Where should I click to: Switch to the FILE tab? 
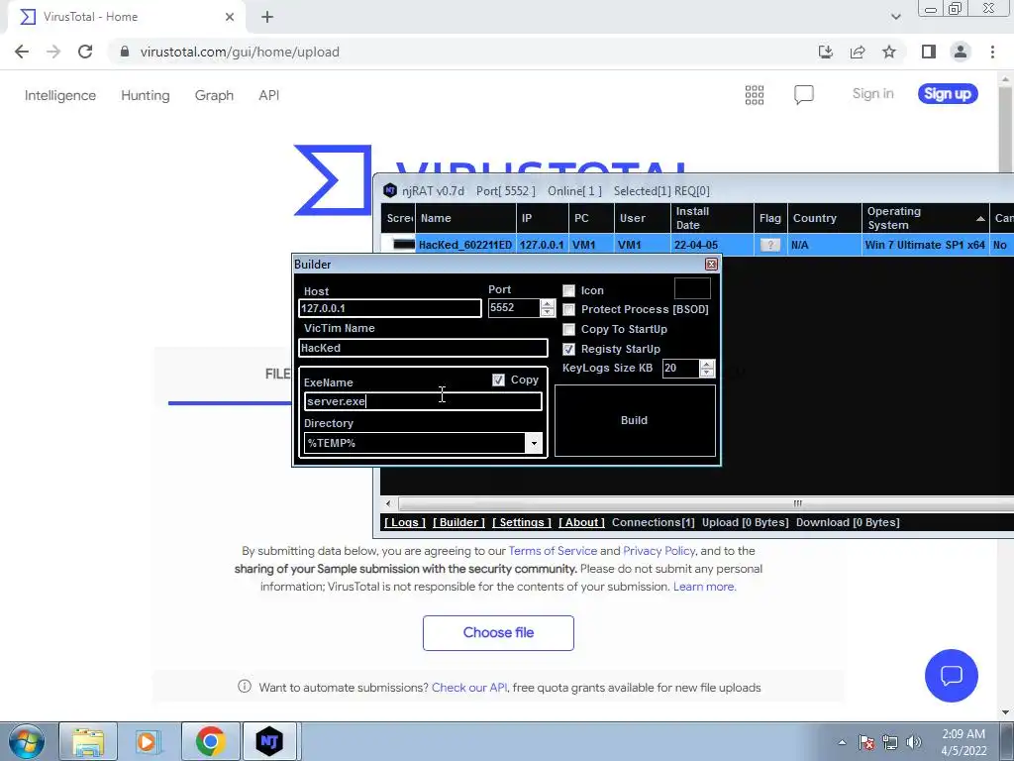point(277,374)
